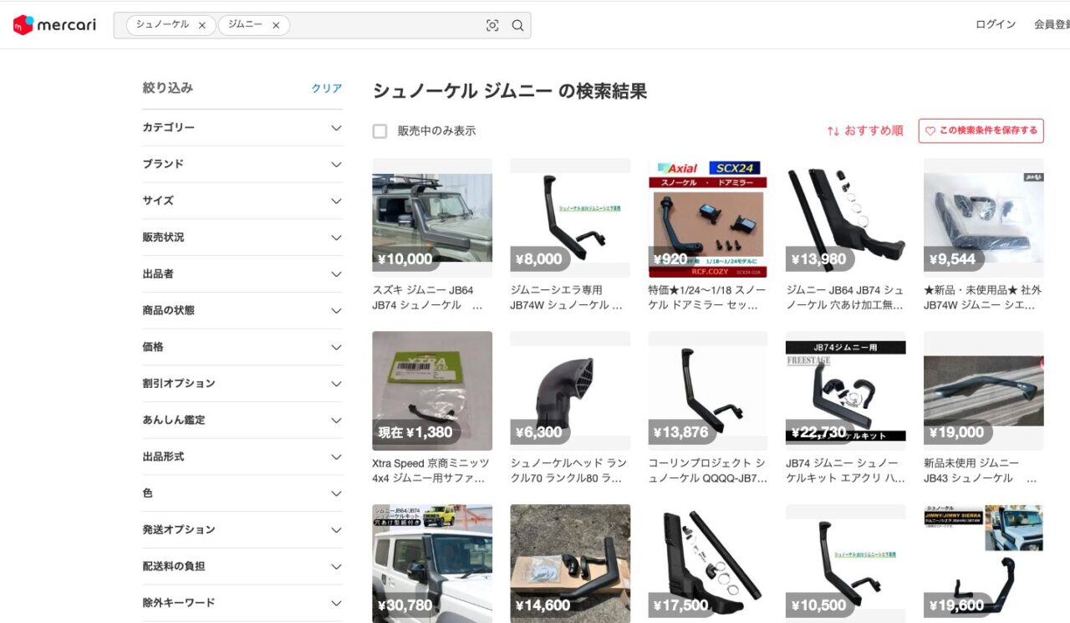Open the 商品の状態 filter

tap(336, 310)
